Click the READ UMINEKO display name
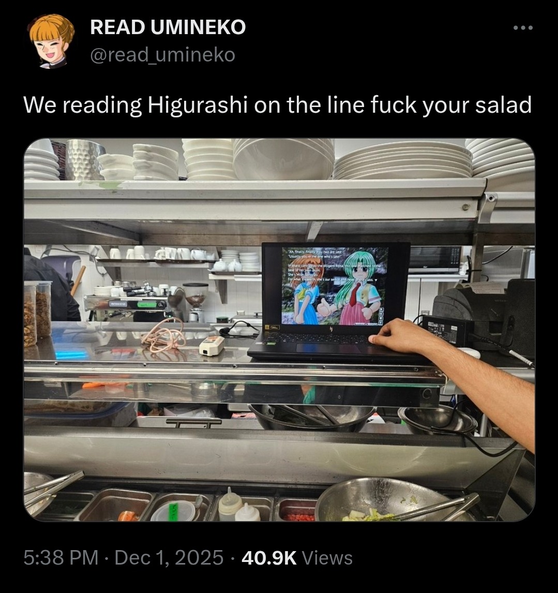The image size is (558, 593). (168, 27)
